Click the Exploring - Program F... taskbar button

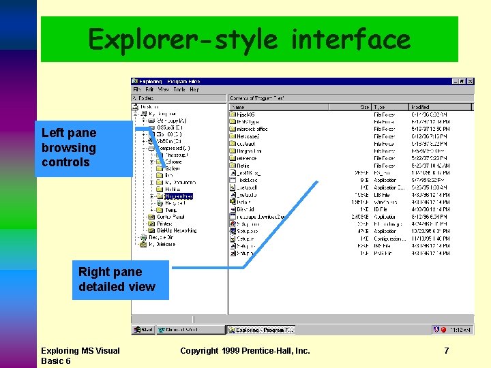tap(261, 330)
